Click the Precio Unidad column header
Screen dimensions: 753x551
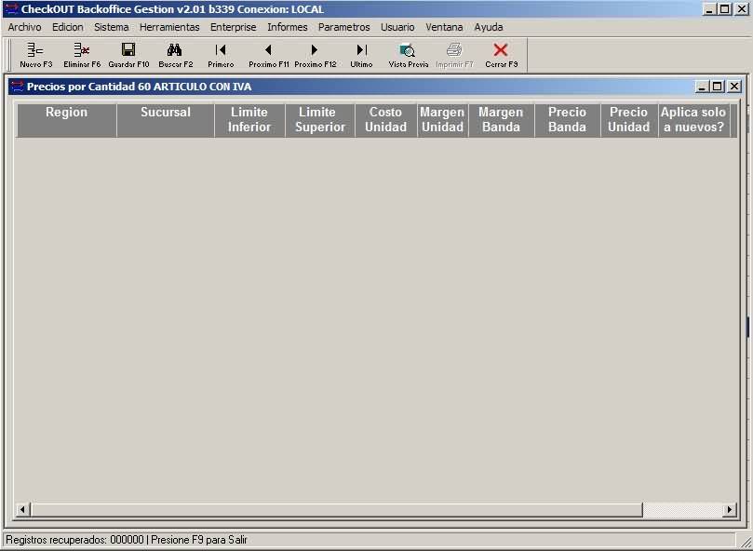click(629, 120)
